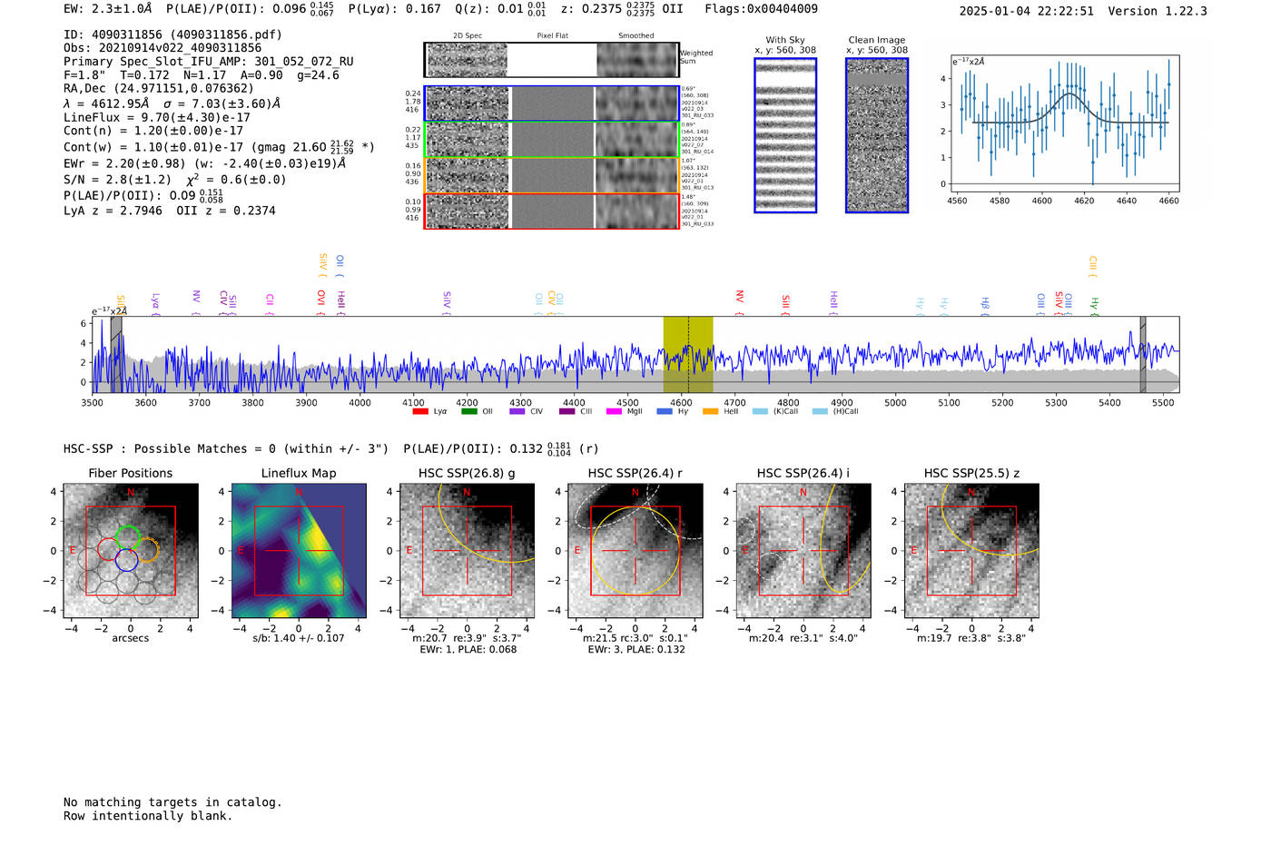1271x865 pixels.
Task: Click the ID: 4090311856 line
Action: point(172,34)
